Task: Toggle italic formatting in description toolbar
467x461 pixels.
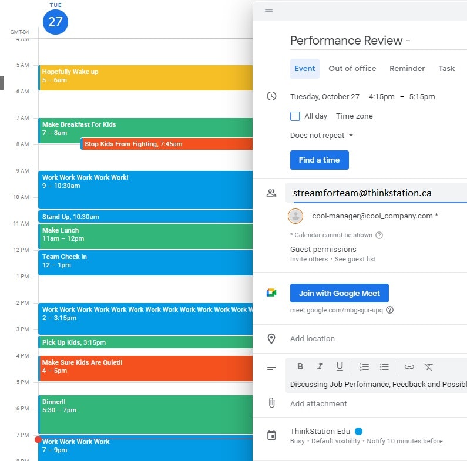Action: pyautogui.click(x=320, y=366)
